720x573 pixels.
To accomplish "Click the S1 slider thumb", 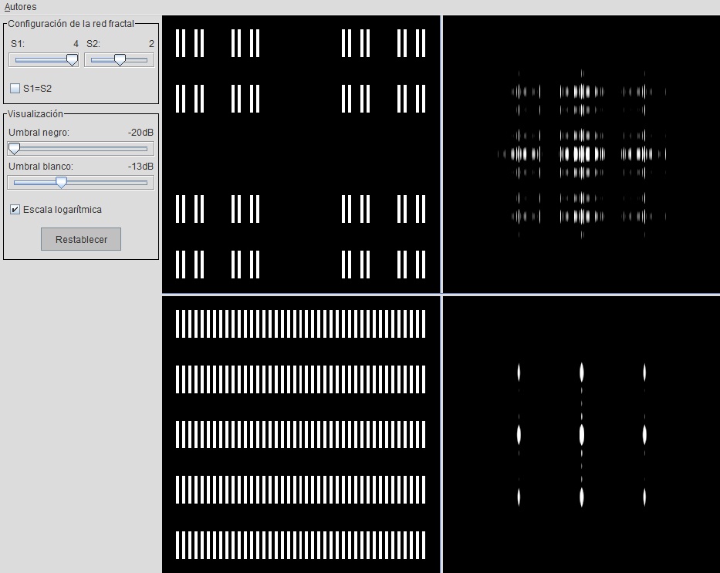I will pos(72,59).
